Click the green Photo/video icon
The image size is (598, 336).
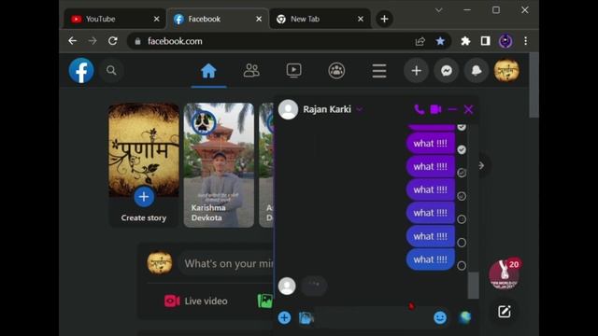click(265, 301)
